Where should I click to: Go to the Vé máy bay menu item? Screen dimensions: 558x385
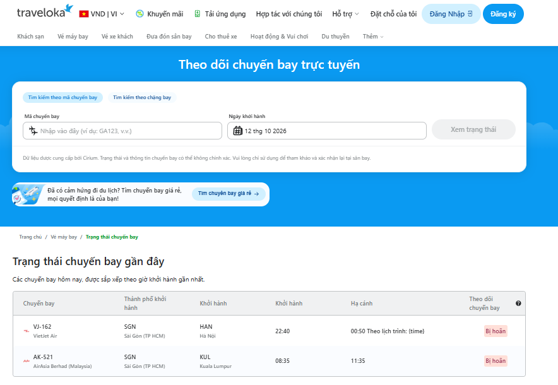[x=73, y=37]
